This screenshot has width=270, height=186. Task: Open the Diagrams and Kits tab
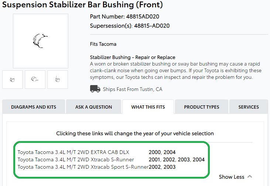tap(34, 107)
